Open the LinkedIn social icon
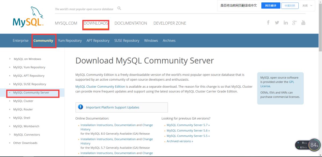The width and height of the screenshot is (322, 157). [x=286, y=23]
